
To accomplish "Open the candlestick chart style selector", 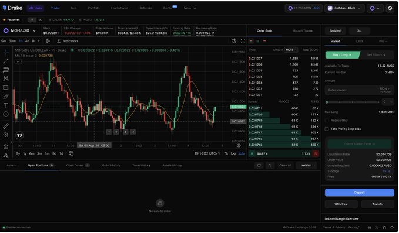I will [x=48, y=41].
